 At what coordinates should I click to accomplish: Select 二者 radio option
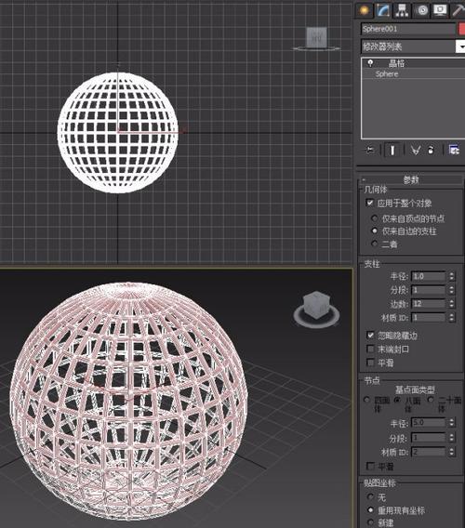coord(374,244)
